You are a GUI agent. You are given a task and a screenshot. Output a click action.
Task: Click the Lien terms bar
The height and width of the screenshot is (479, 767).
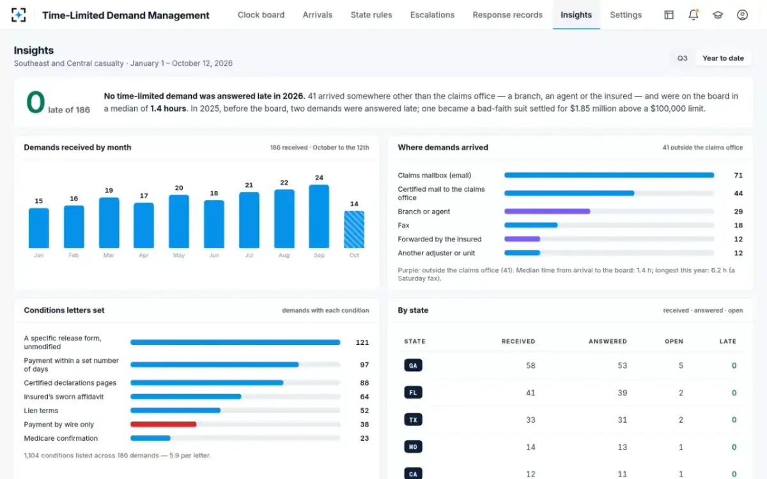(176, 411)
